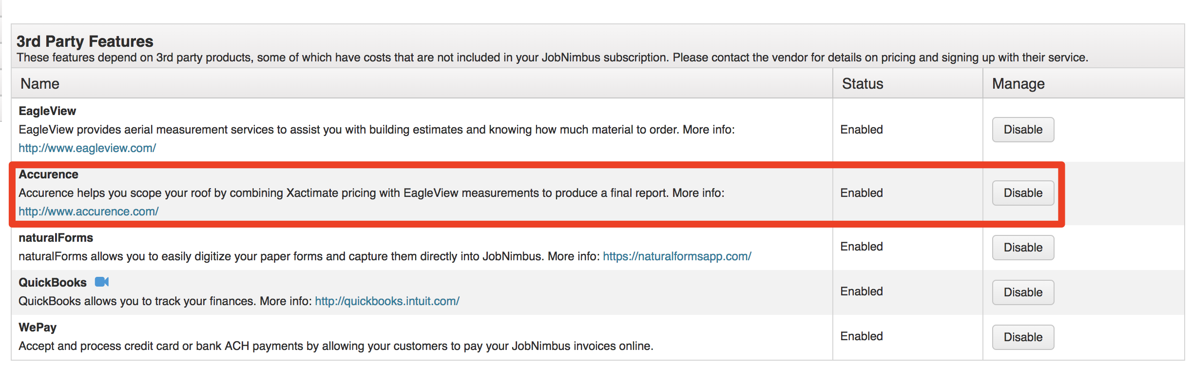Select the naturalForms feature title
The image size is (1191, 387).
[56, 238]
